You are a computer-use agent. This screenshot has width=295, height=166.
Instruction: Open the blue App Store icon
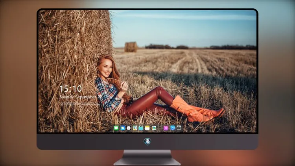pyautogui.click(x=173, y=128)
